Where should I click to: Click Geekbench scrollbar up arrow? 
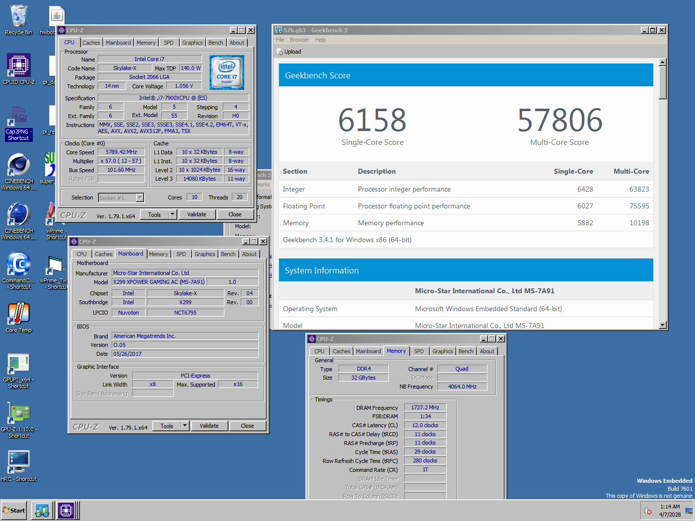point(662,63)
